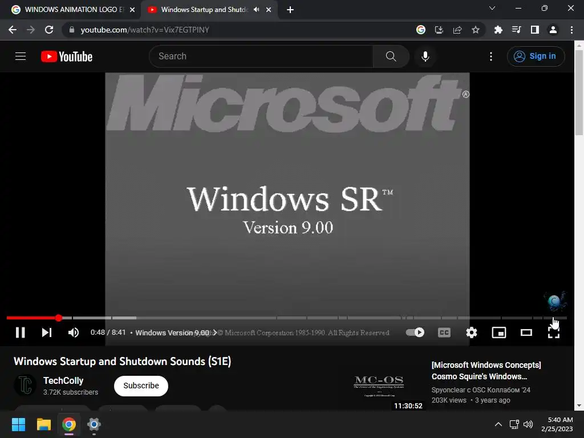Viewport: 584px width, 438px height.
Task: Go back to the previous page
Action: (13, 30)
